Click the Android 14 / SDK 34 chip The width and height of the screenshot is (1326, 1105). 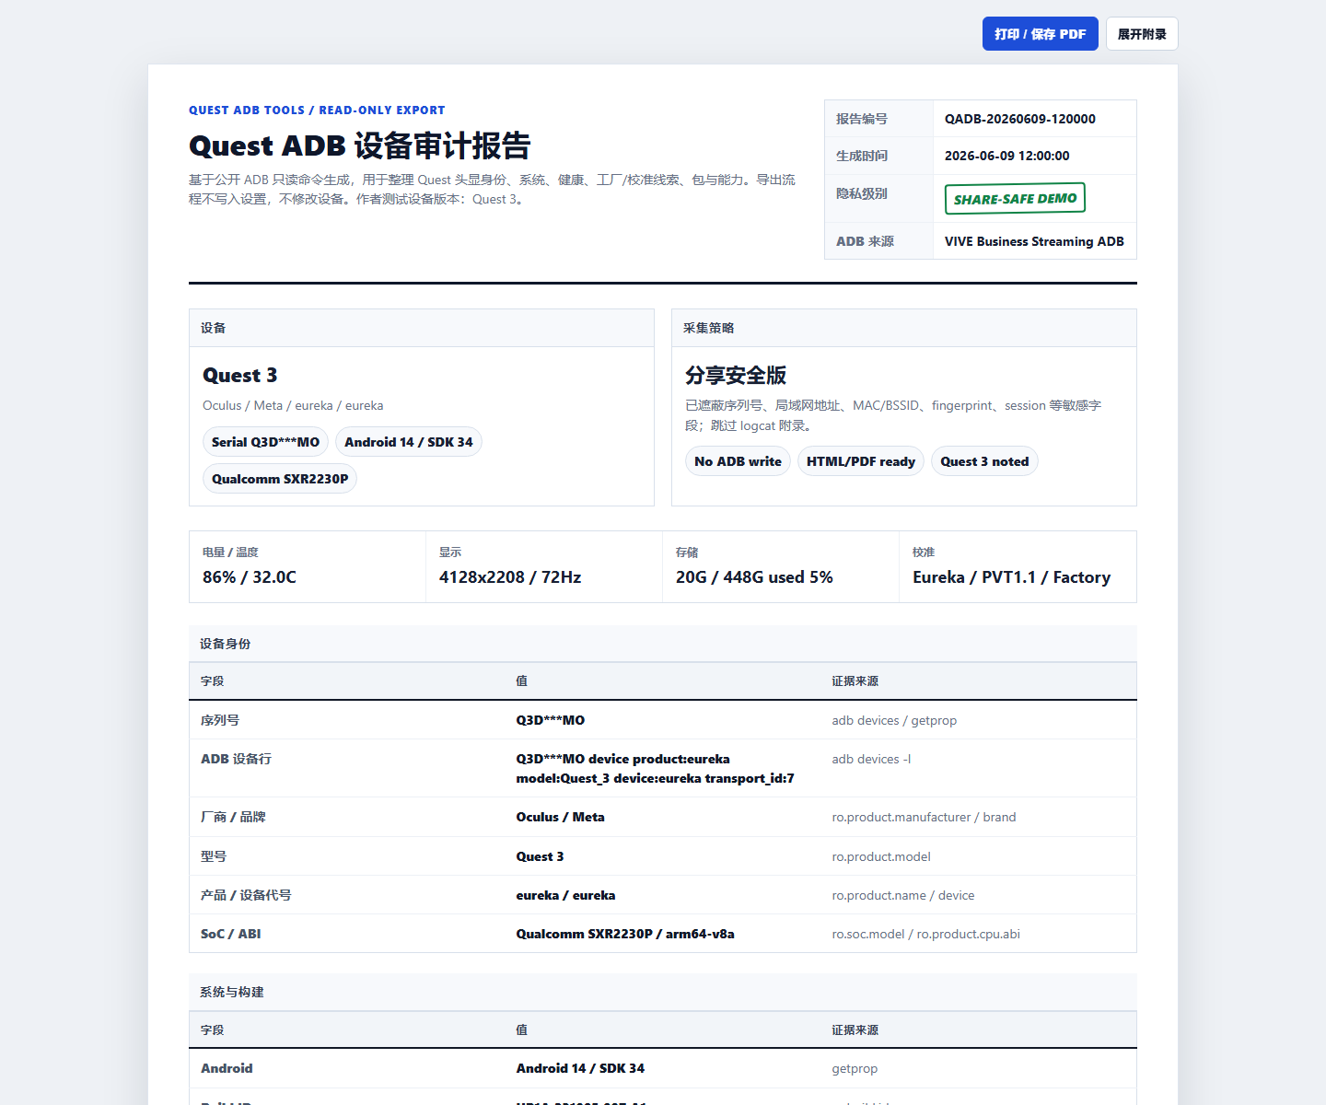point(409,442)
